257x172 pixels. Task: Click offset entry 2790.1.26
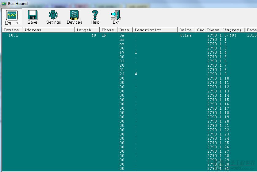click(218, 147)
